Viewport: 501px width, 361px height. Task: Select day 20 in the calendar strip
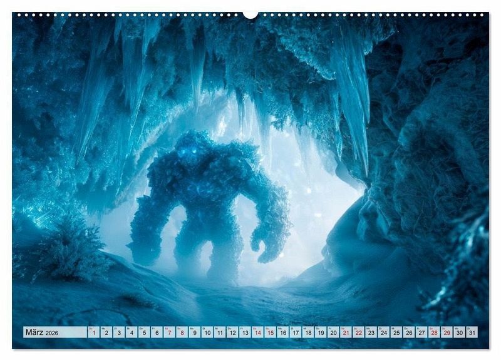pyautogui.click(x=334, y=332)
